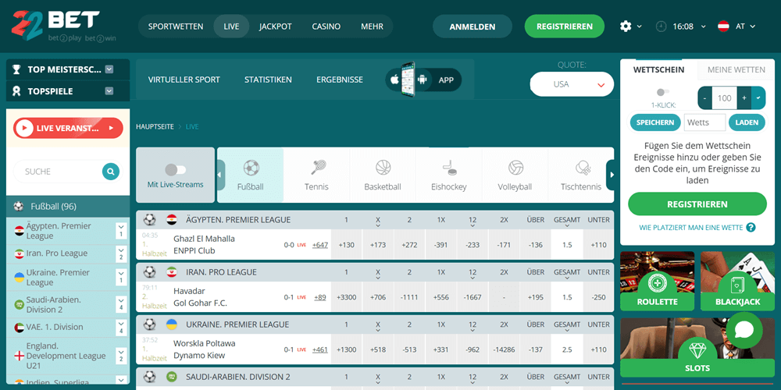Click the Anmelden button
Viewport: 781px width, 390px height.
click(x=473, y=27)
